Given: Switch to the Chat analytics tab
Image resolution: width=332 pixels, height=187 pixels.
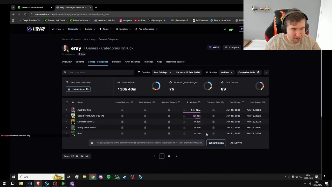Looking at the screenshot, I should 133,62.
